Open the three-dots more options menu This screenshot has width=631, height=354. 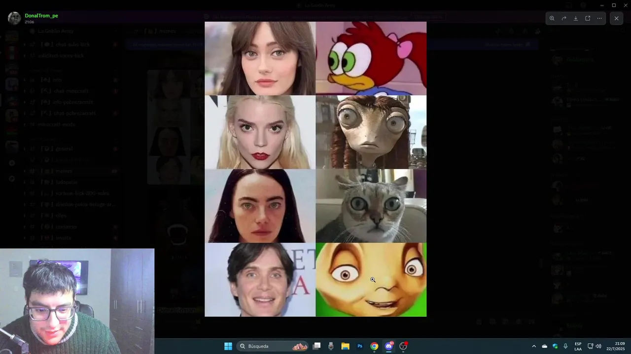click(x=599, y=18)
